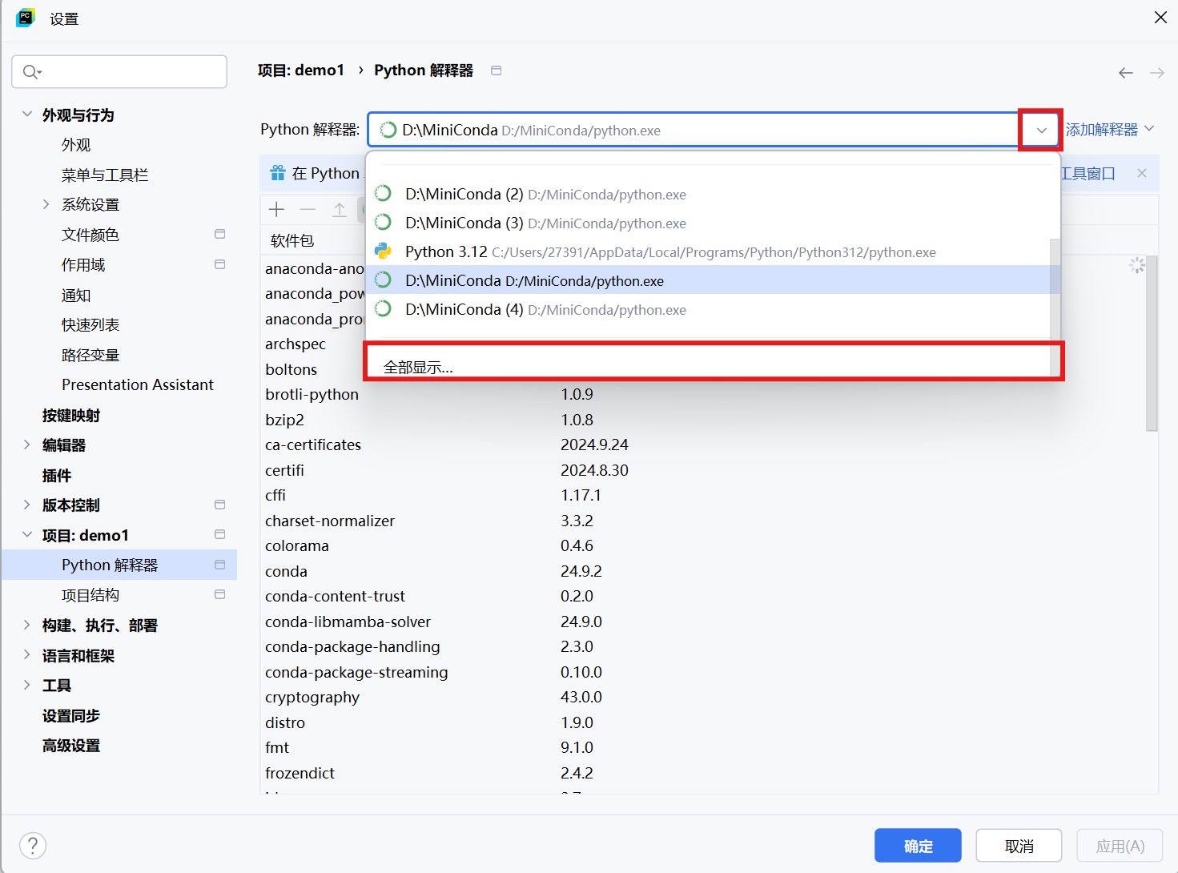Open 项目结构 settings

(x=90, y=595)
